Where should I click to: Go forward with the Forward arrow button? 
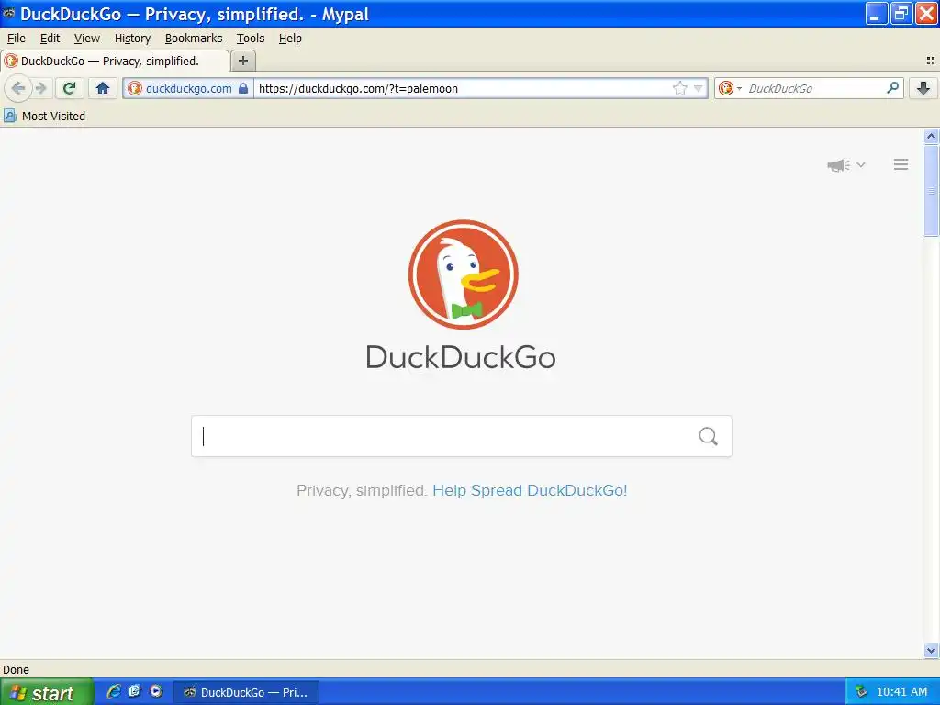(40, 89)
